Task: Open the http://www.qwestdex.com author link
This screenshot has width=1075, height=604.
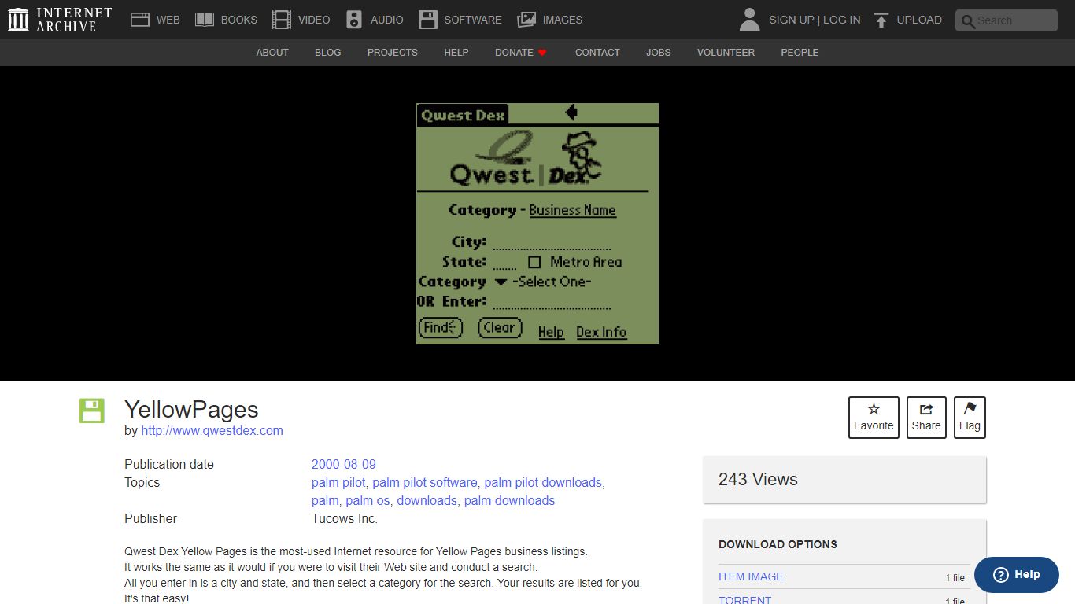Action: click(212, 431)
